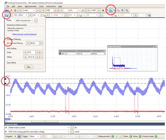Reset the axis Scale value
Viewport: 166px width, 140px height.
(41, 52)
